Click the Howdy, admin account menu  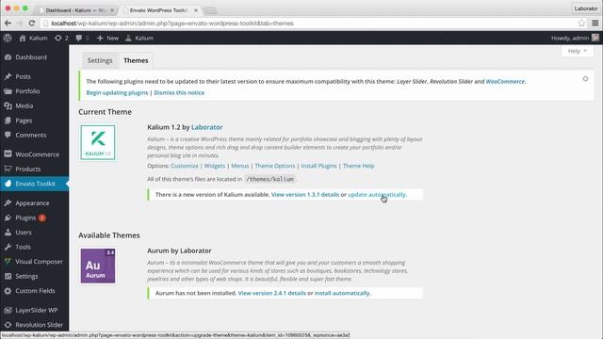(x=575, y=38)
